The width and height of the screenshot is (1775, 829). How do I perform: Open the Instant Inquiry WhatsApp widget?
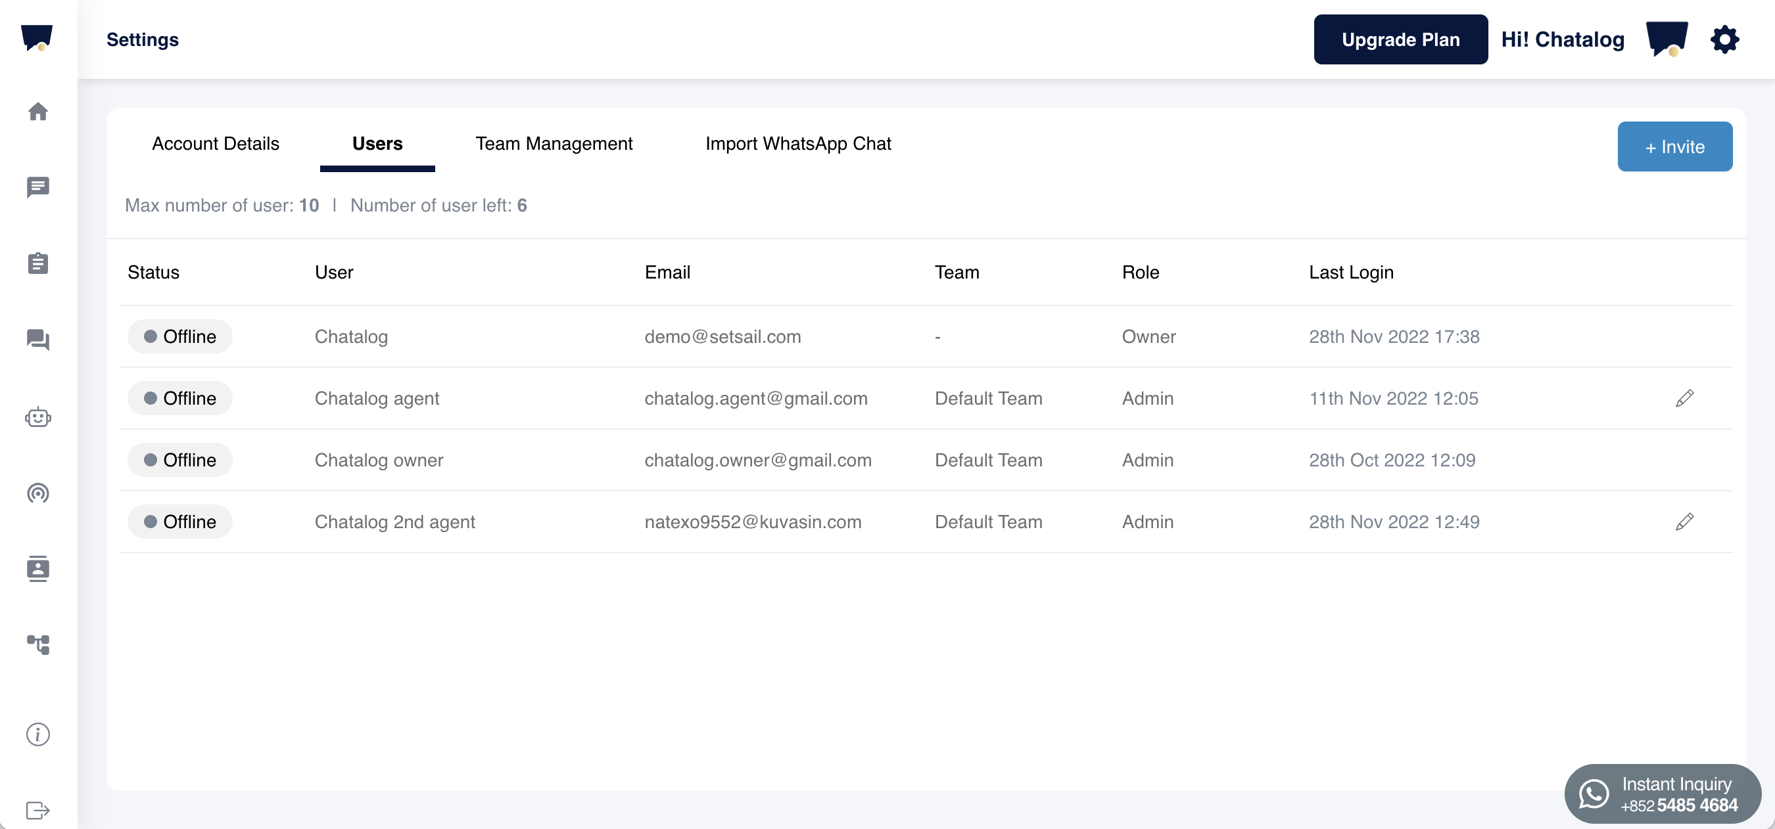1662,794
